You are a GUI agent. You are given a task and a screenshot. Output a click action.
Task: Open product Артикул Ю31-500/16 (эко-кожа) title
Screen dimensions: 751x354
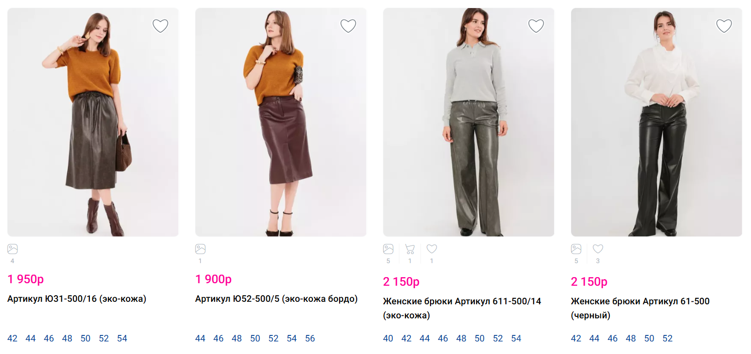click(x=77, y=299)
